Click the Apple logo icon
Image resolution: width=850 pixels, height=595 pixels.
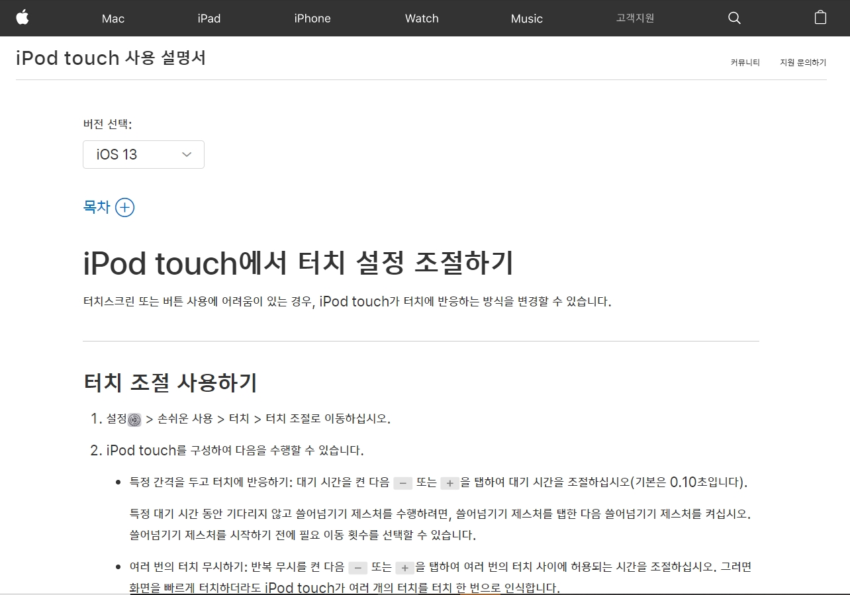[x=23, y=17]
